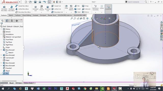Open the PropertyManager tab

tap(7, 21)
